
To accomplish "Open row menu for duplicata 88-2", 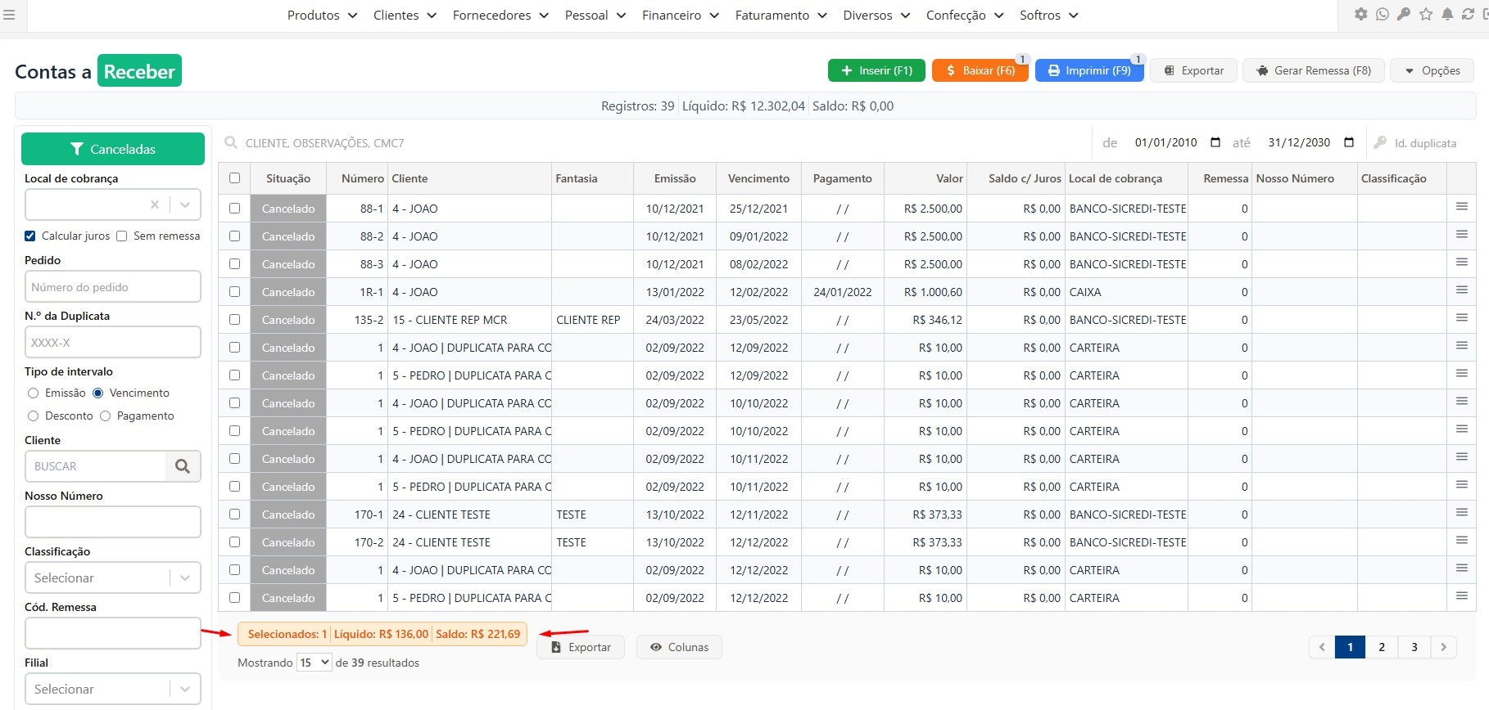I will 1461,235.
